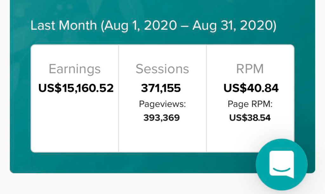Click the empty area of Earnings card

pos(75,124)
